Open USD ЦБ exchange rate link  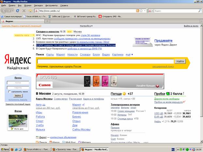159,113
